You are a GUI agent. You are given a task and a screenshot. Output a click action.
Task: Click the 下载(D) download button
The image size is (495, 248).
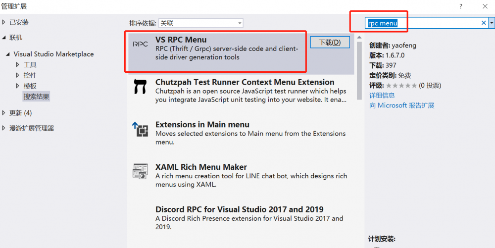tap(330, 42)
